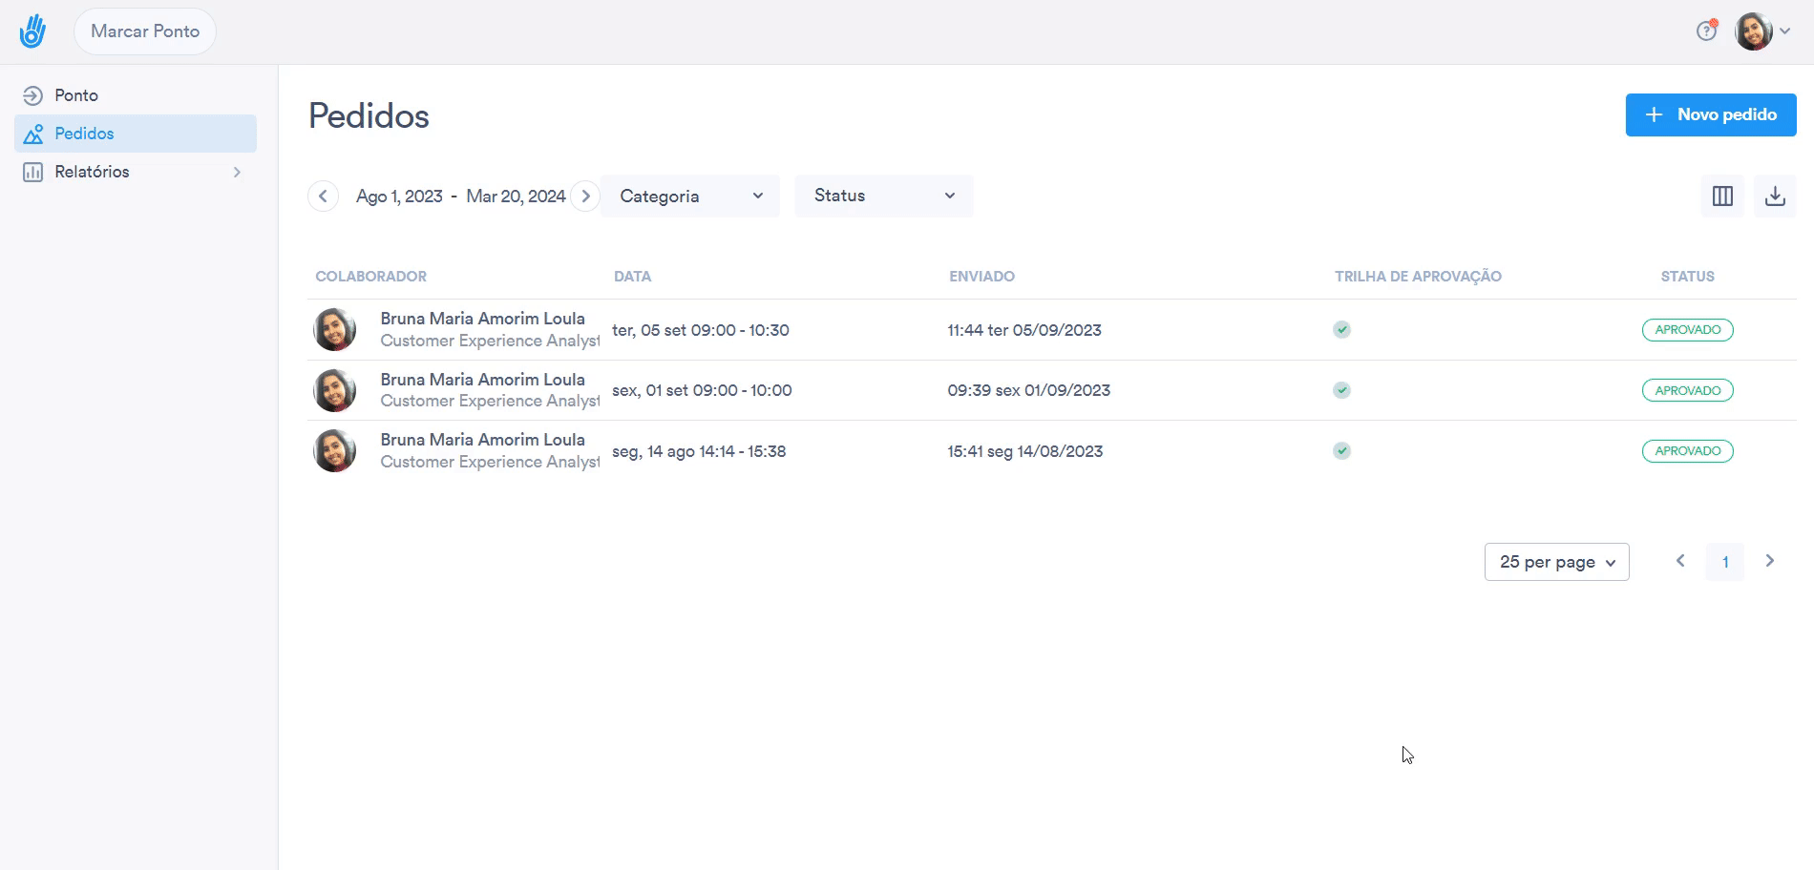Open the column settings icon
Image resolution: width=1814 pixels, height=870 pixels.
(1722, 197)
